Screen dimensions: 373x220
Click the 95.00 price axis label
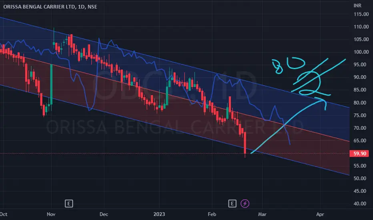360,65
